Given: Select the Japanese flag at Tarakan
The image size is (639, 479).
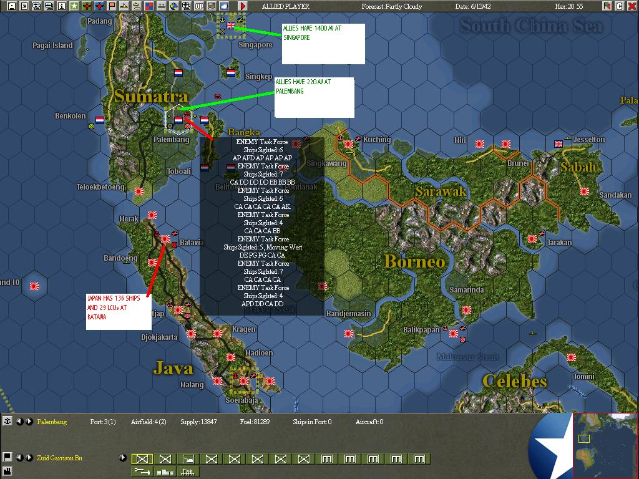Looking at the screenshot, I should [532, 239].
